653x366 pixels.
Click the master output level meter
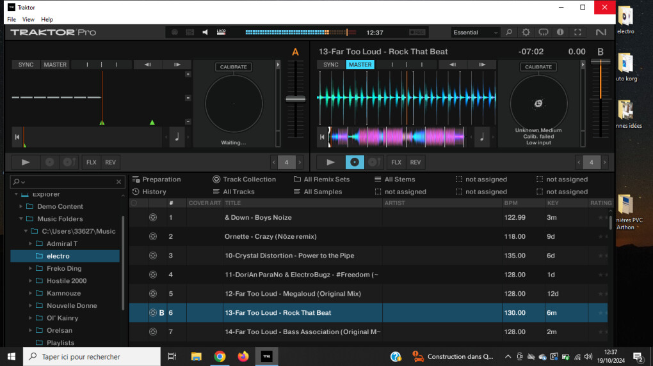coord(300,33)
